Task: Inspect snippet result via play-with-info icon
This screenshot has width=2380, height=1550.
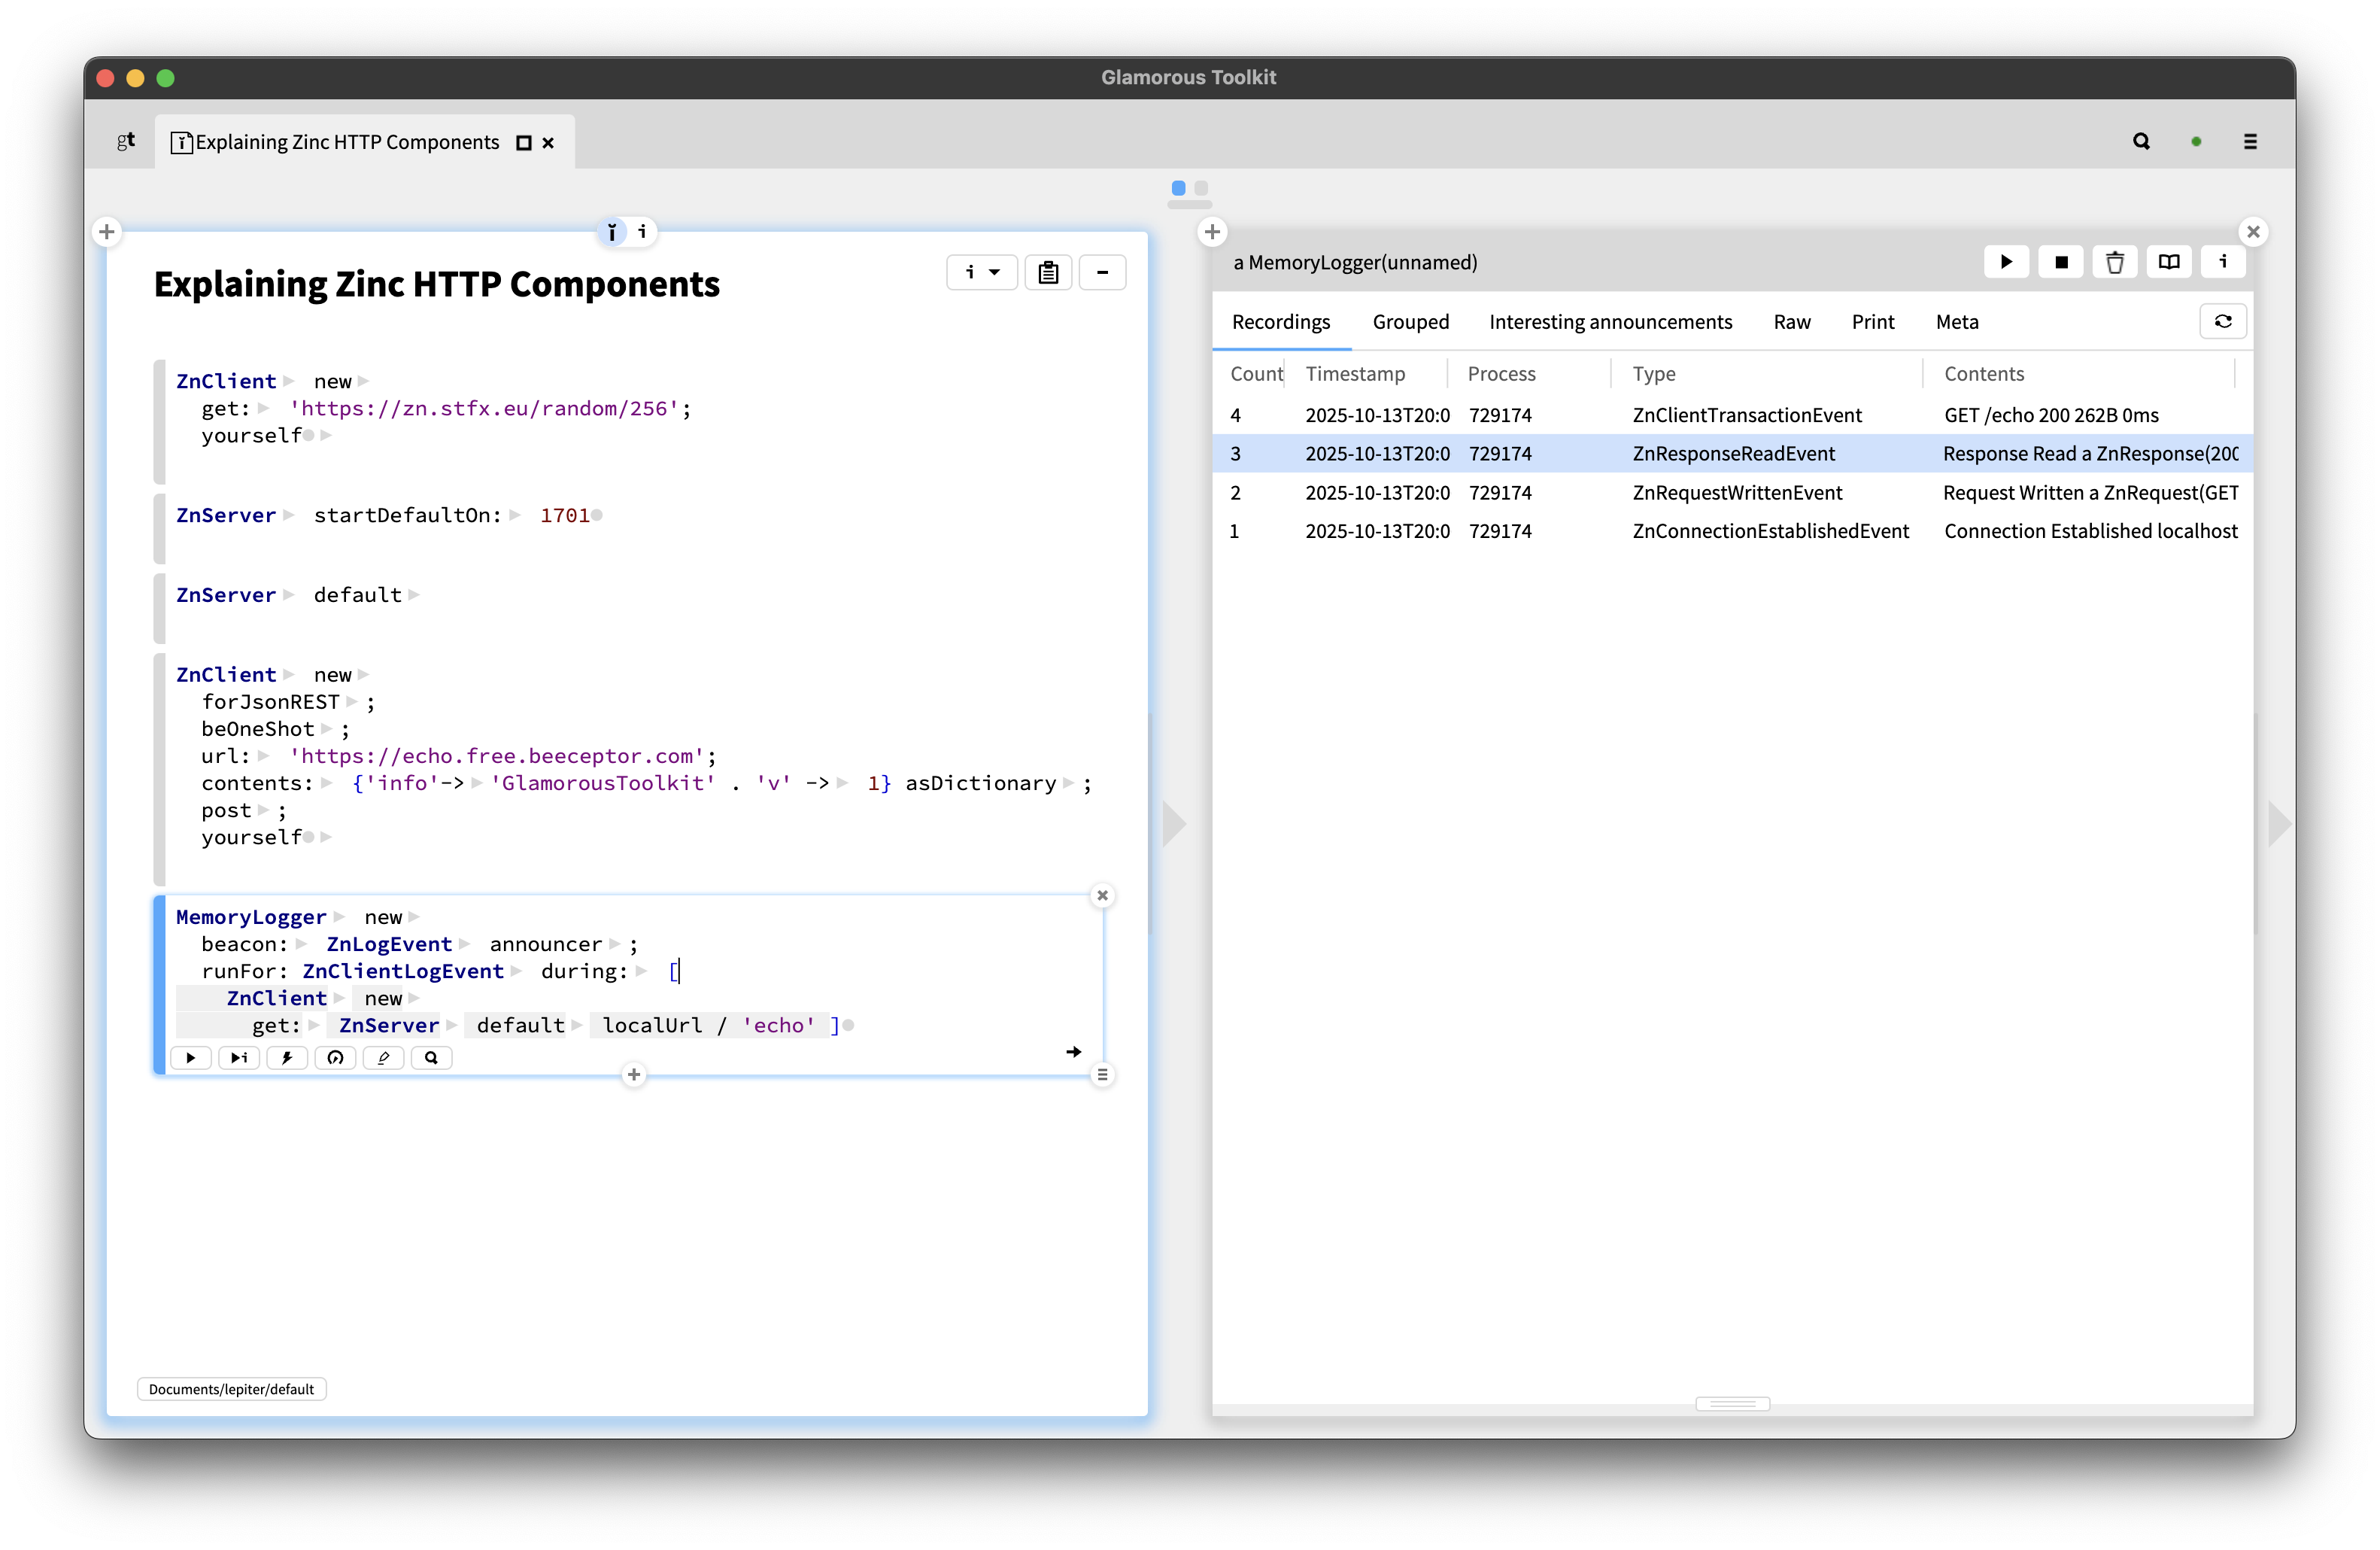Action: (x=238, y=1057)
